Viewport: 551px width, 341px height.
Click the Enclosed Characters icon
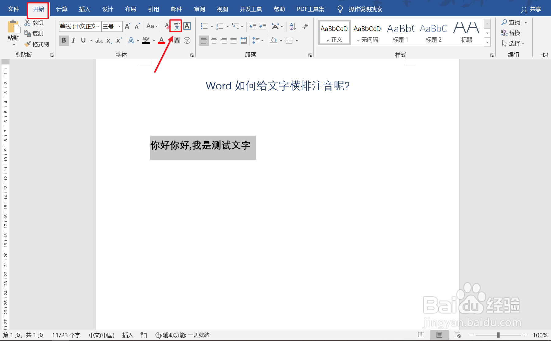pos(187,40)
